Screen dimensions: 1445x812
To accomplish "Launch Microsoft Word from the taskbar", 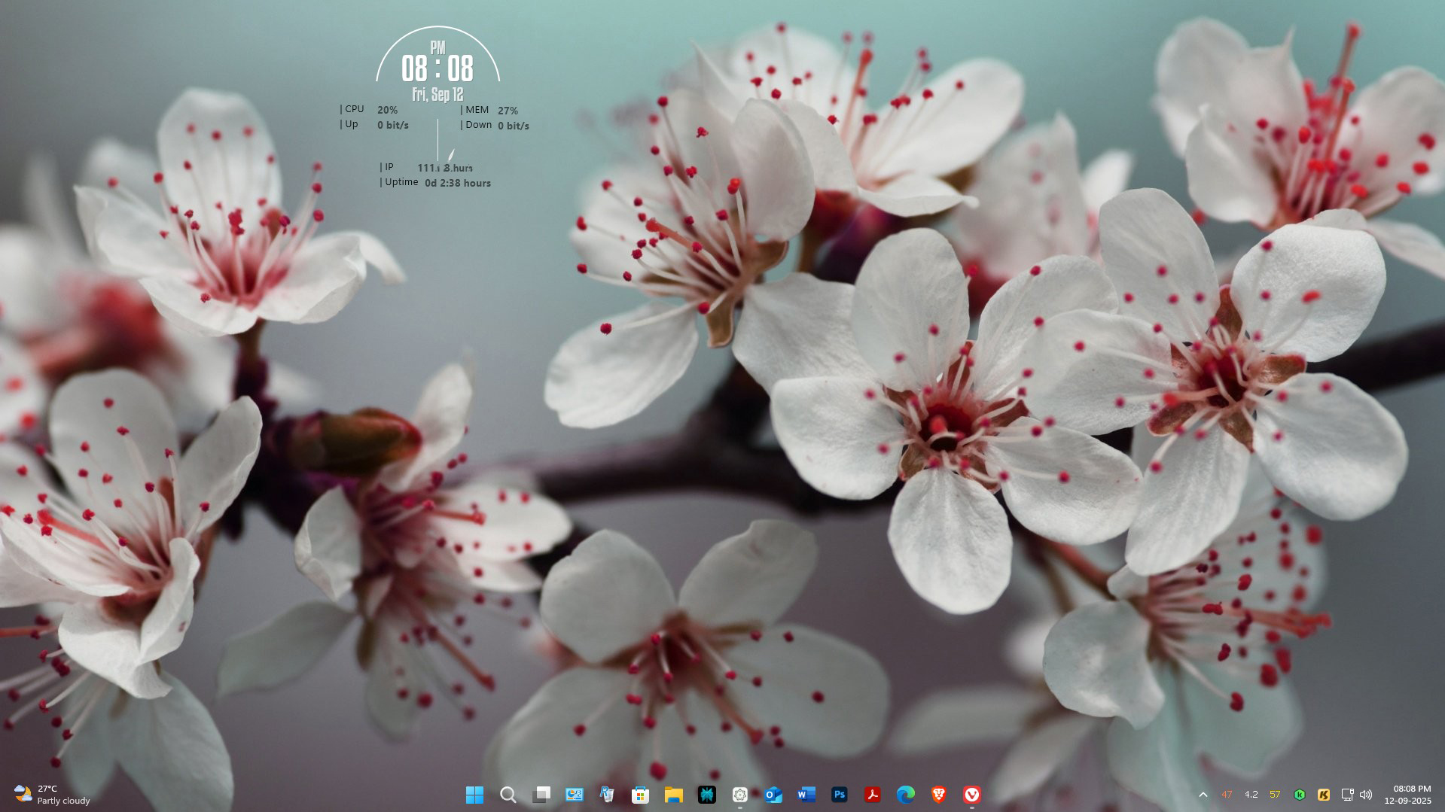I will tap(806, 795).
